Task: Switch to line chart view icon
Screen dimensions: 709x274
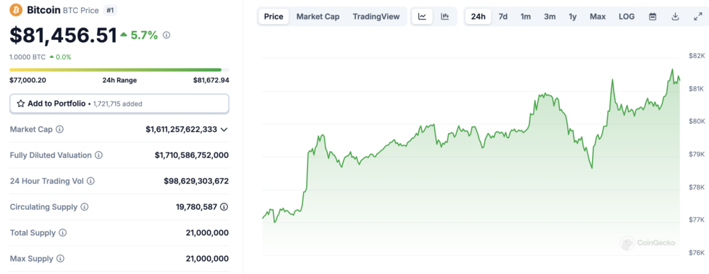Action: tap(422, 17)
